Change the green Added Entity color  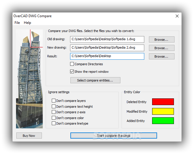click(x=163, y=121)
